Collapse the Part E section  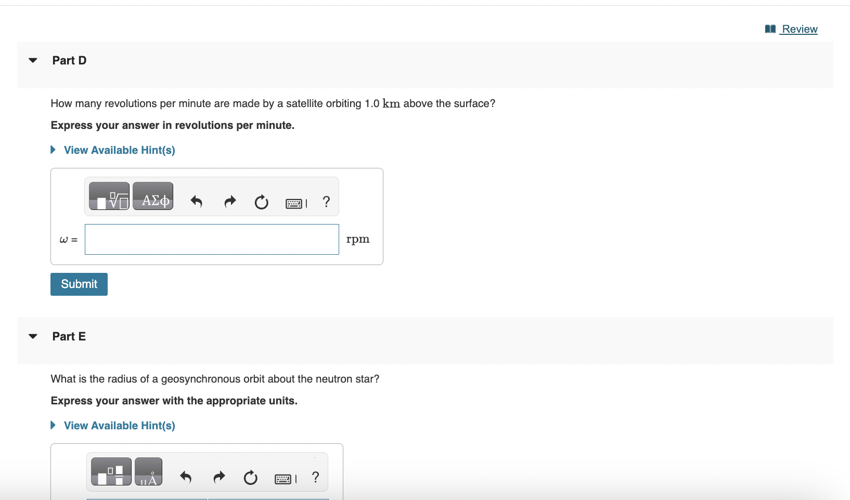33,336
